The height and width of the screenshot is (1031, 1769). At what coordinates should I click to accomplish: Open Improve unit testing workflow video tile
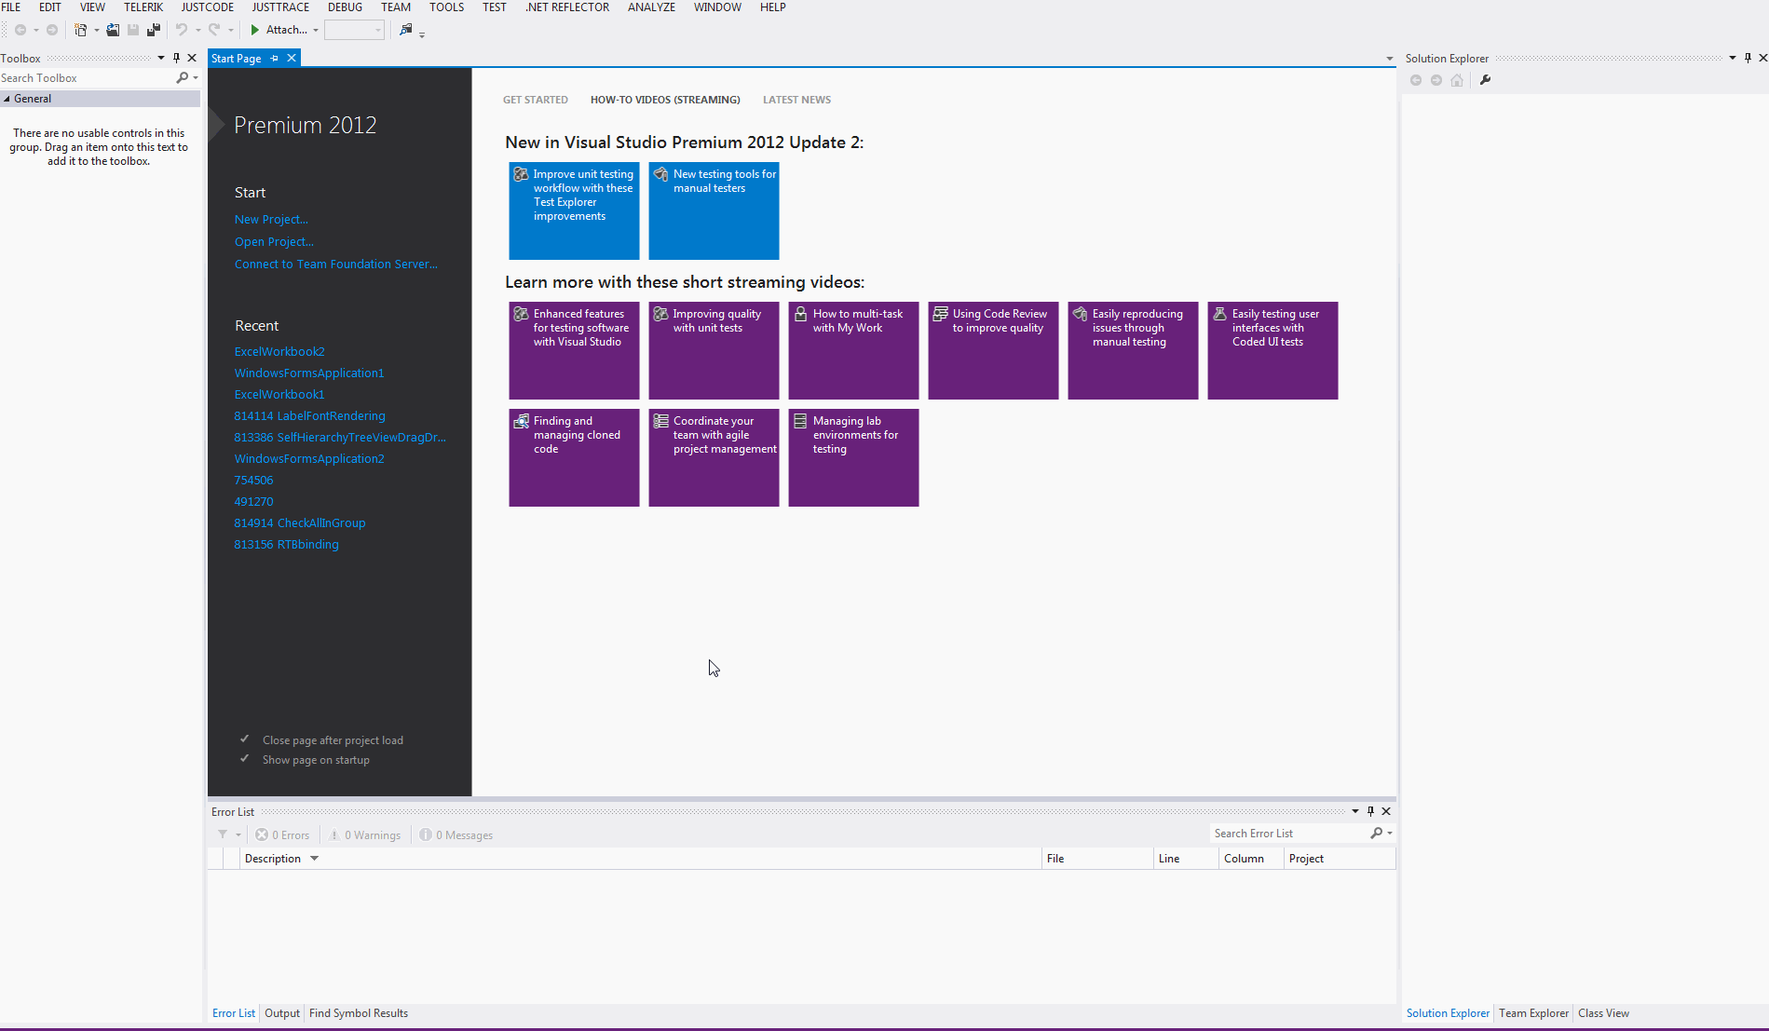coord(574,210)
